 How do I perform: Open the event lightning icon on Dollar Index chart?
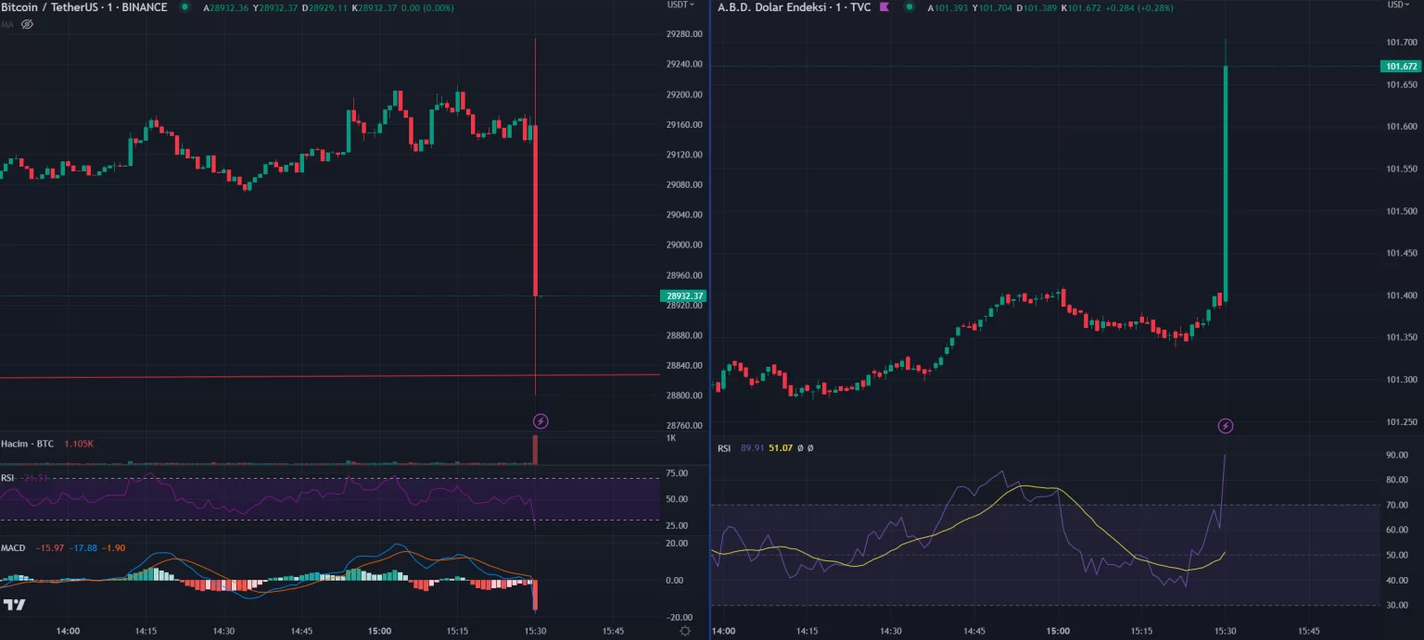1226,426
